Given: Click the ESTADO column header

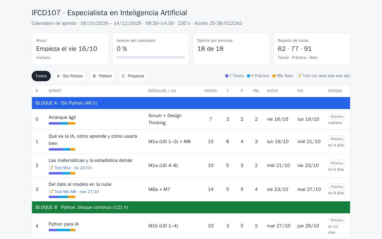Looking at the screenshot, I should point(335,91).
